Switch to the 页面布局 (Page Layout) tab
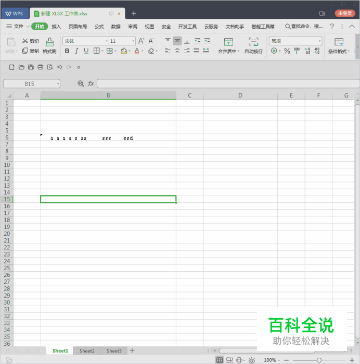360x364 pixels. pos(78,27)
